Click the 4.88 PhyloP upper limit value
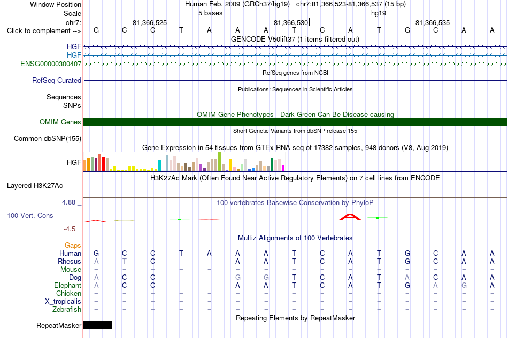Viewport: 508px width, 338px height. (x=68, y=202)
